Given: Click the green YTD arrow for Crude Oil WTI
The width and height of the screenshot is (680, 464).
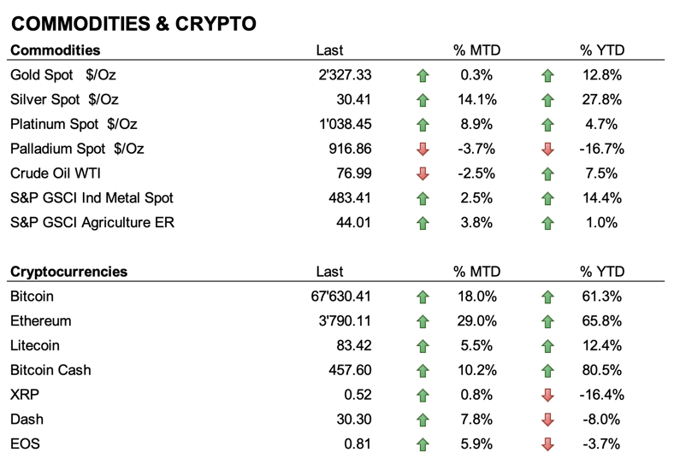Looking at the screenshot, I should point(548,173).
